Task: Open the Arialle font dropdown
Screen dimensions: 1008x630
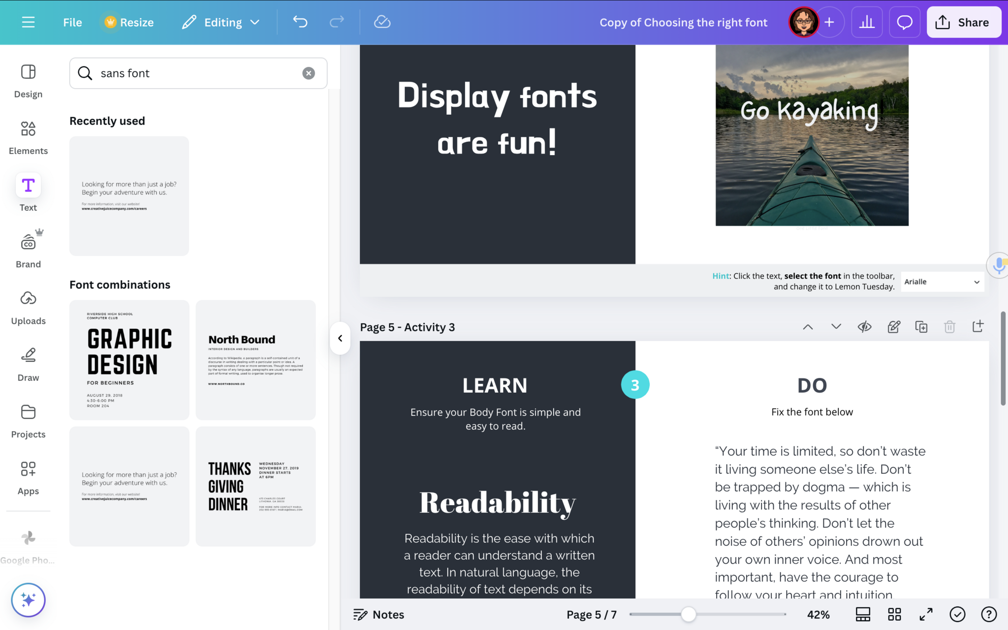Action: click(x=942, y=282)
